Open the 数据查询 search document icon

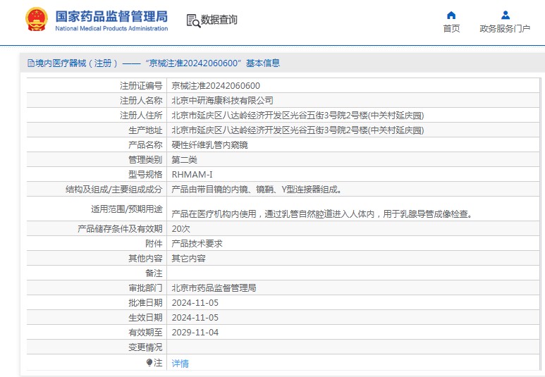[193, 20]
